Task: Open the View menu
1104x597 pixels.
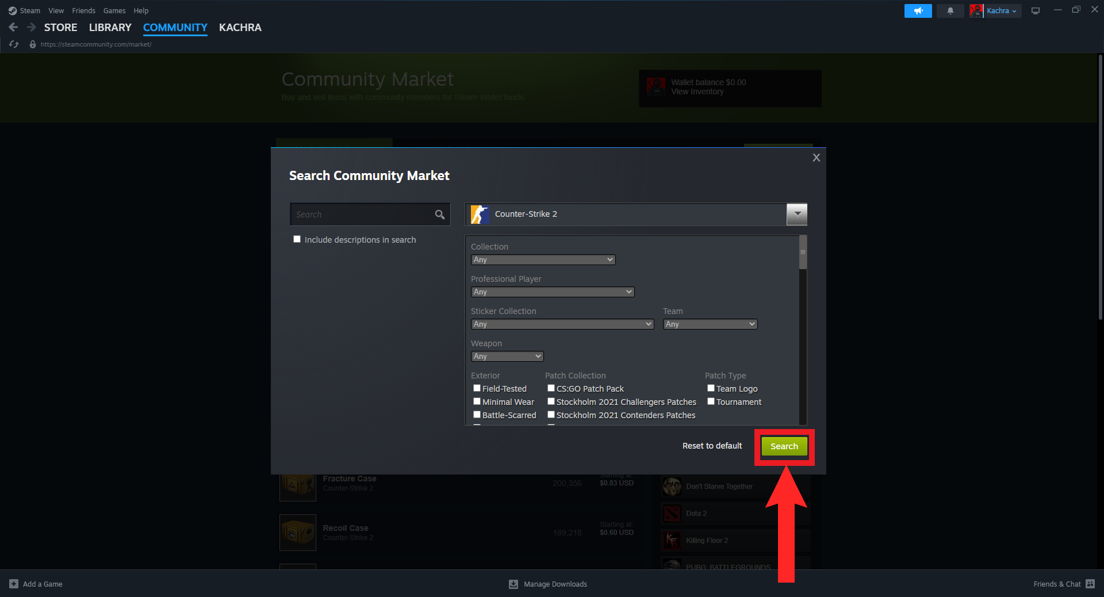Action: tap(56, 11)
